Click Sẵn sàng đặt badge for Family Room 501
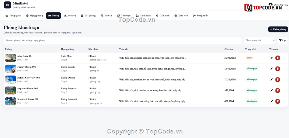The image size is (289, 138). click(252, 69)
